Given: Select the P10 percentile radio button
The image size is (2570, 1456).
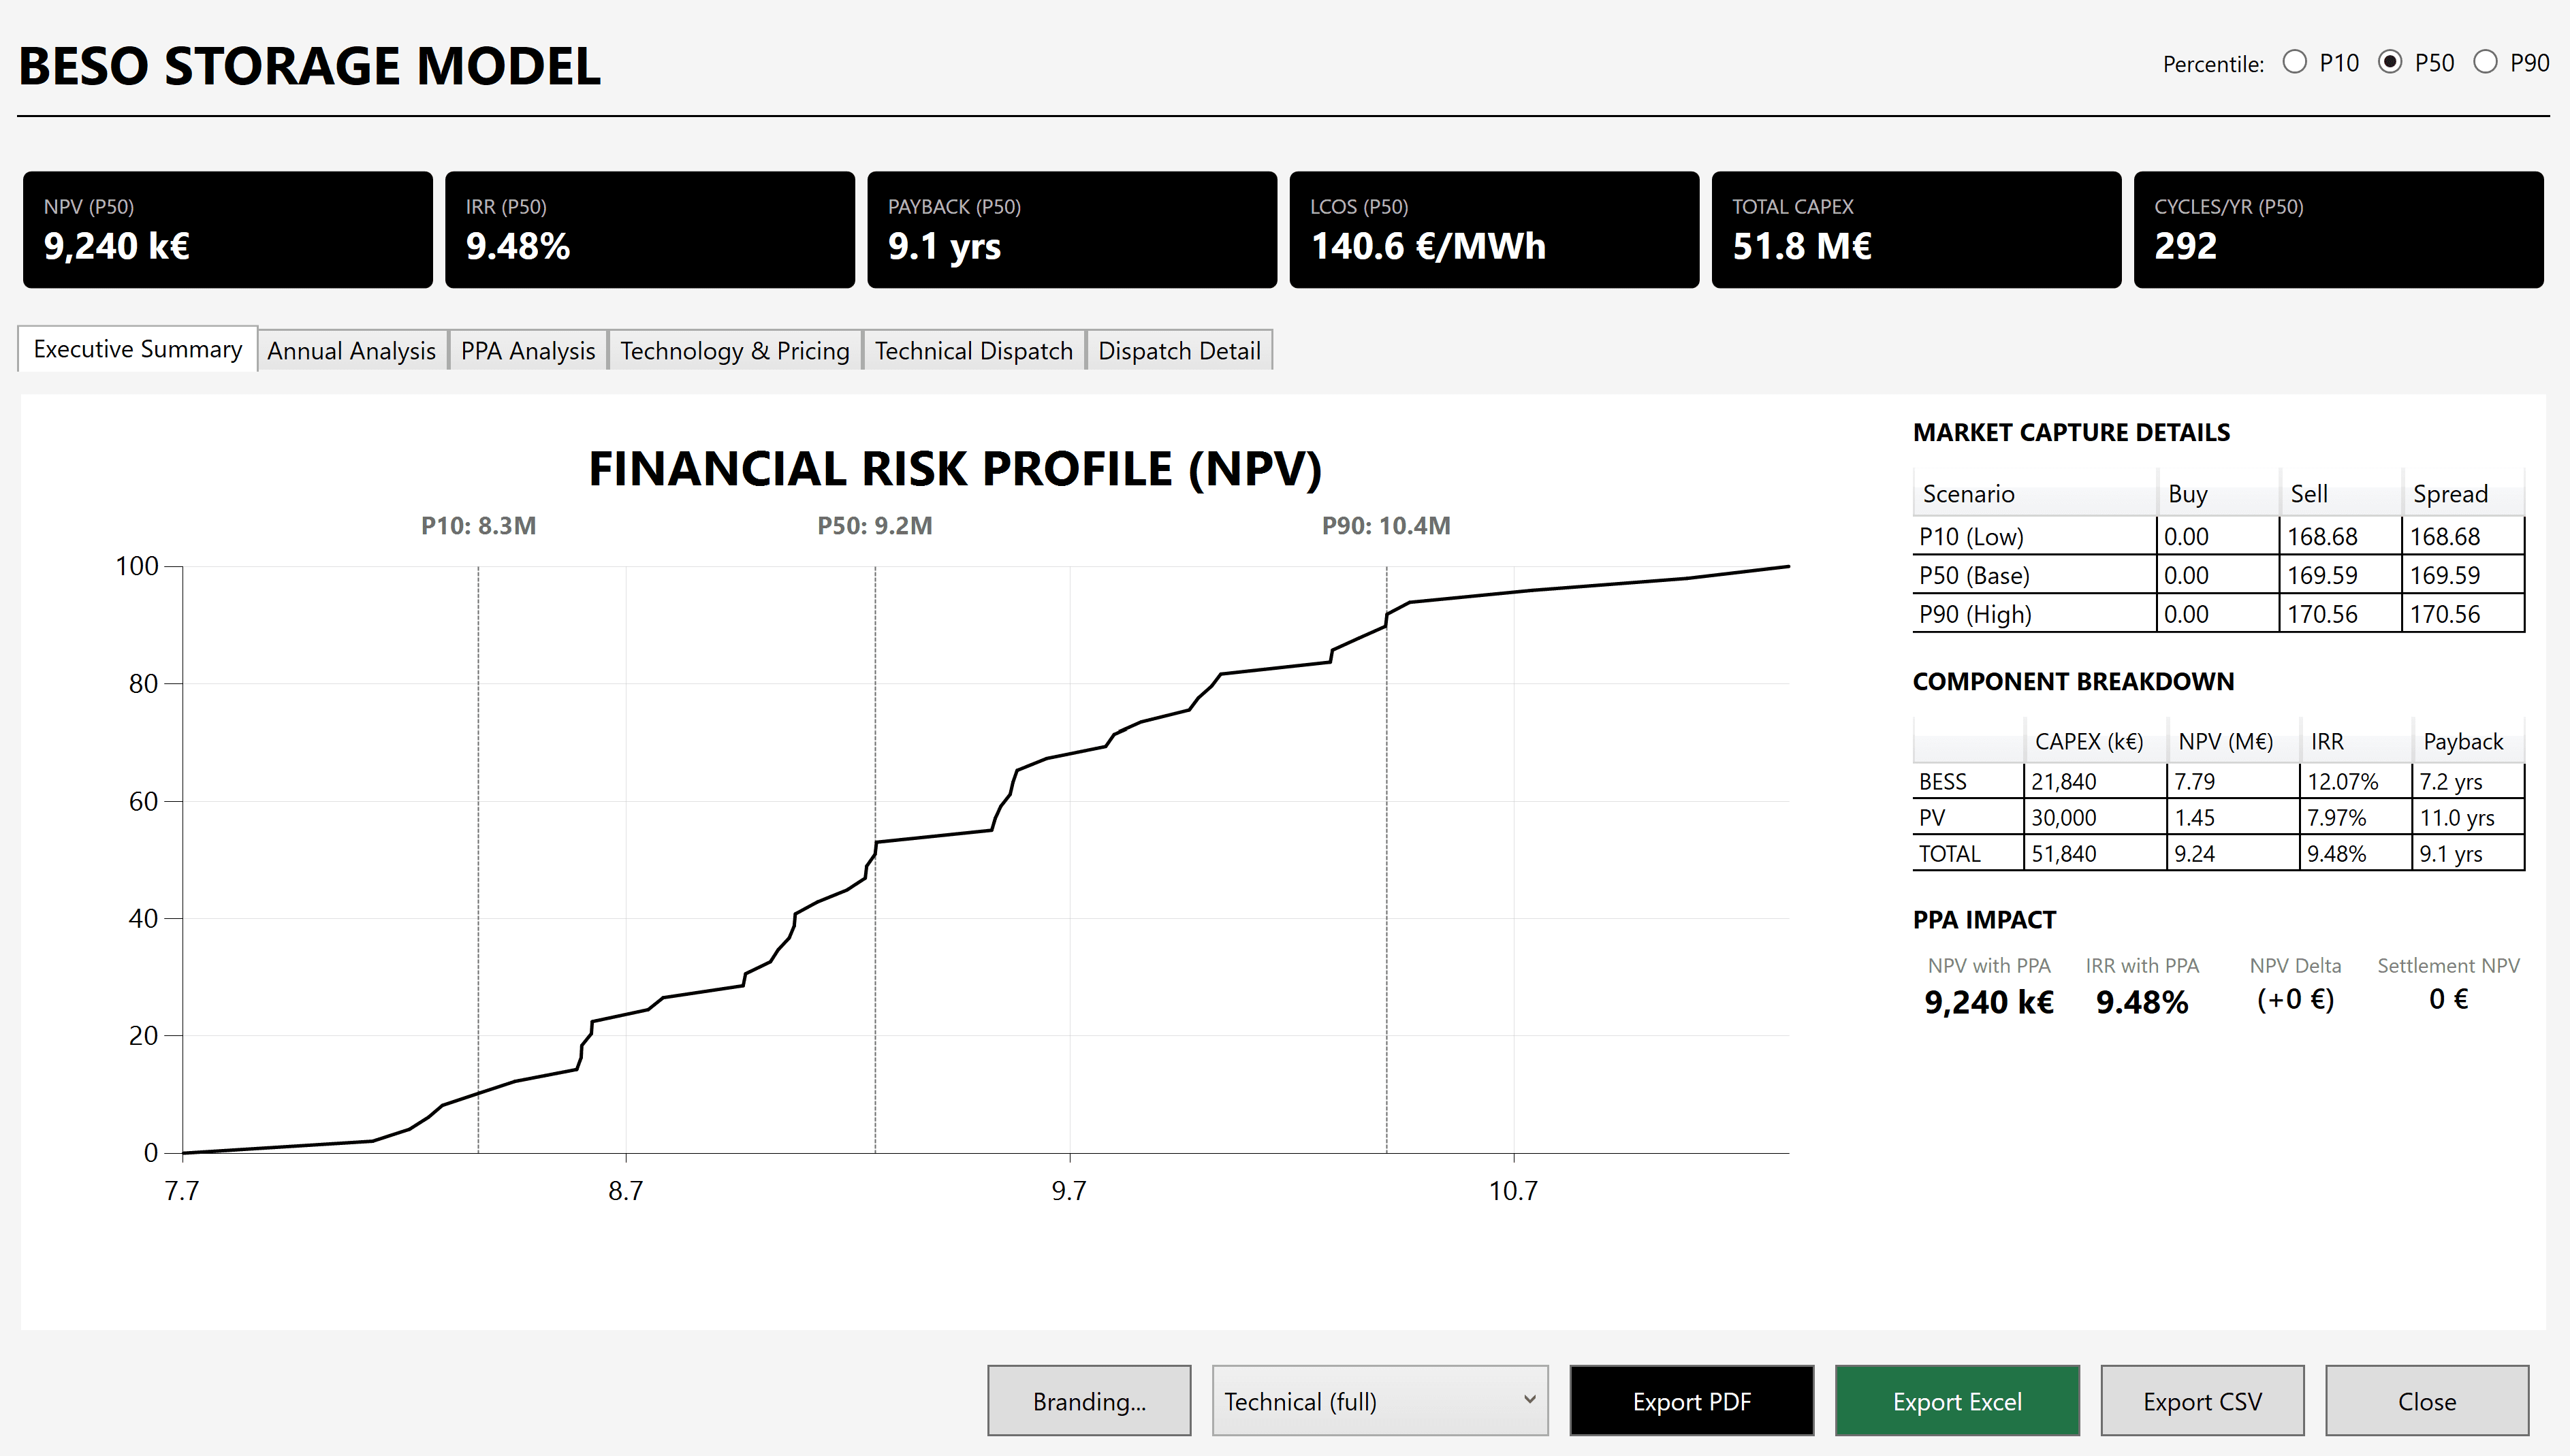Looking at the screenshot, I should point(2294,62).
